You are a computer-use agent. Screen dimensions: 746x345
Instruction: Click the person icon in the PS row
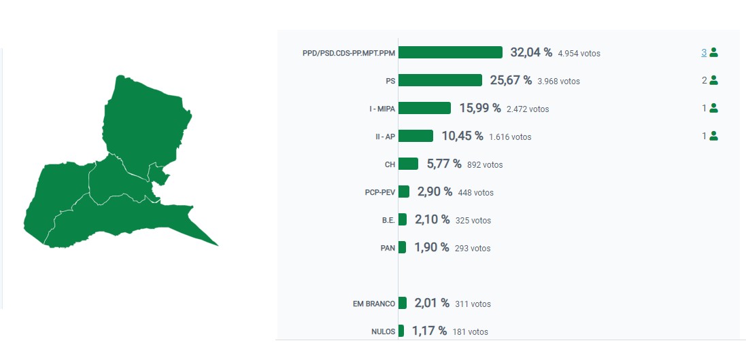pyautogui.click(x=713, y=80)
